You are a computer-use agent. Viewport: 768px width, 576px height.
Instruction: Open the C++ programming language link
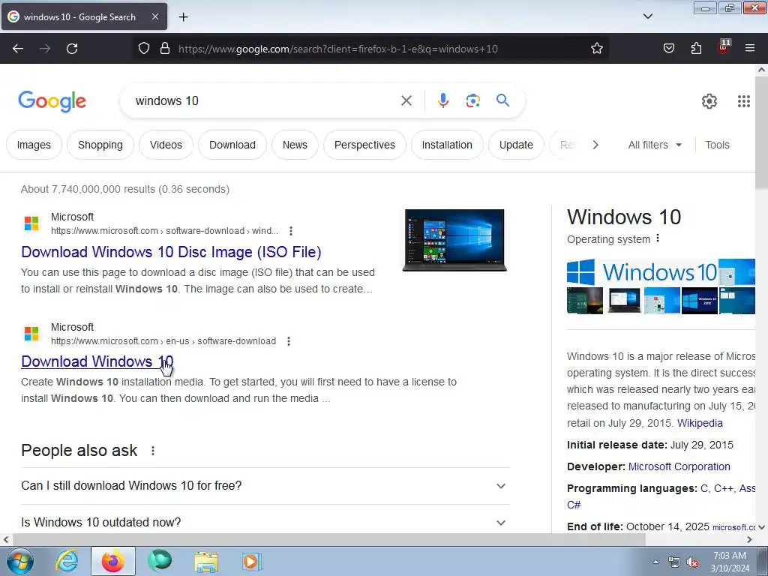pyautogui.click(x=724, y=488)
